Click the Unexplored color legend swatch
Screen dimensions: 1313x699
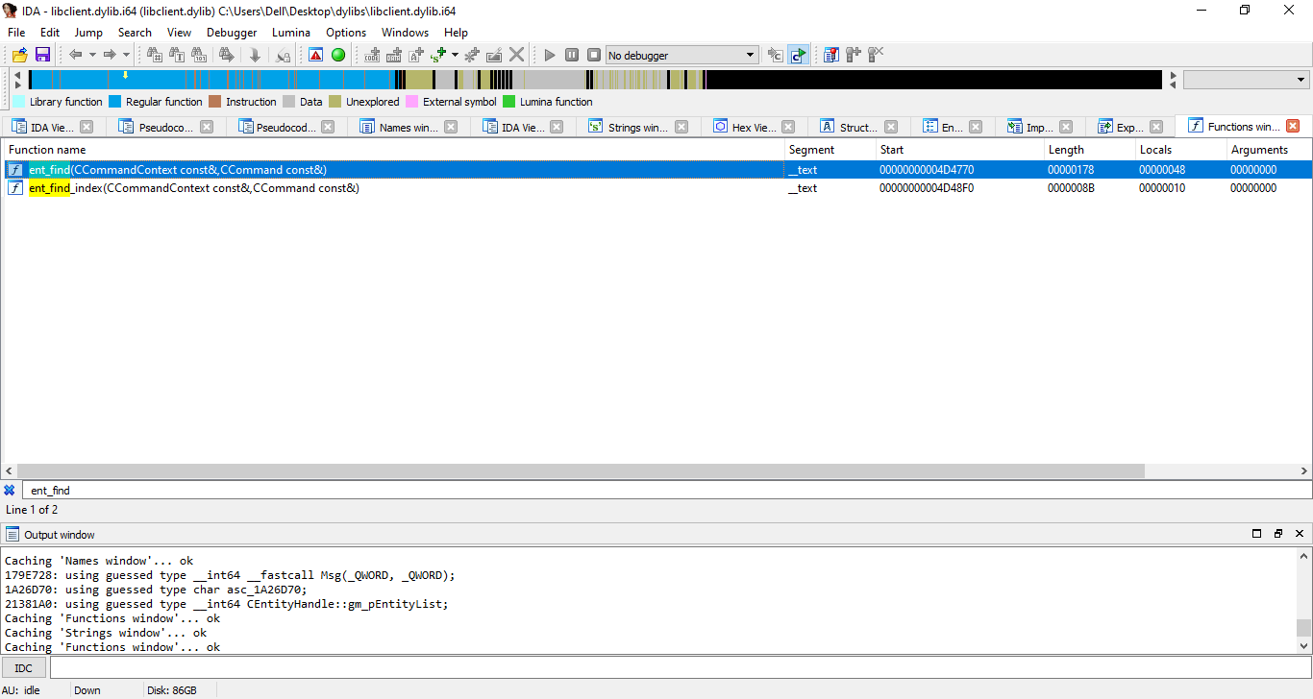click(334, 102)
